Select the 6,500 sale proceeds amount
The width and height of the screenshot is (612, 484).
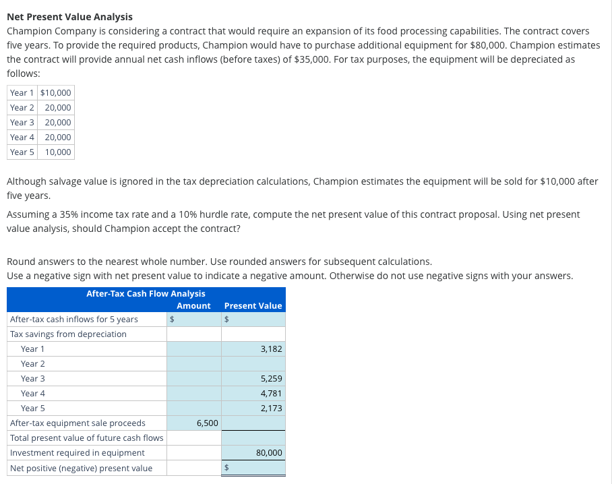[195, 423]
